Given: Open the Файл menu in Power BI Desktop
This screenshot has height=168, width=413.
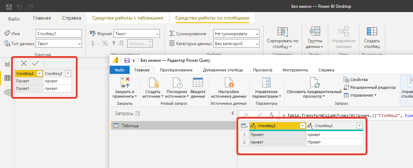Looking at the screenshot, I should point(14,19).
